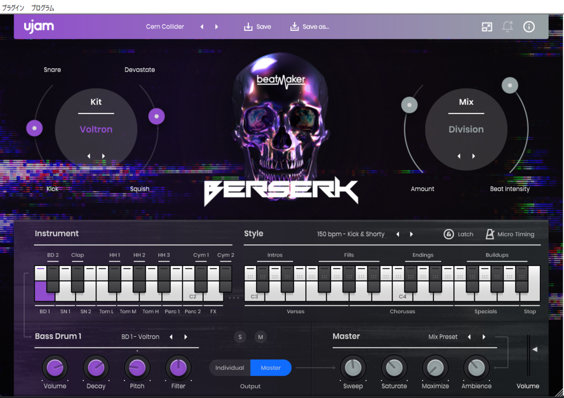
Task: Click the Save as... icon button
Action: coord(295,26)
